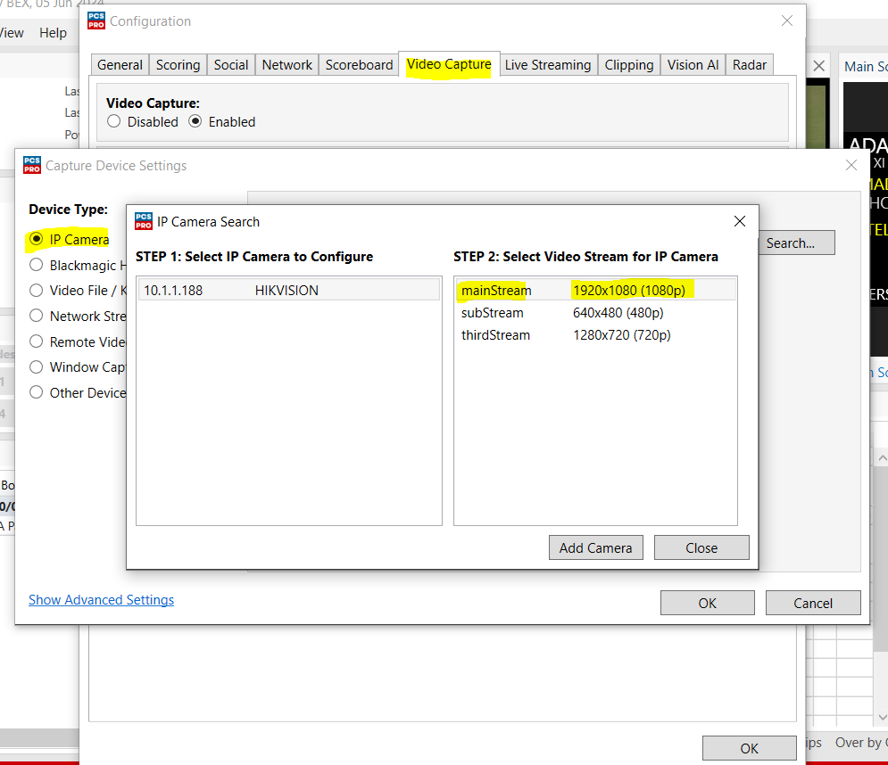Pick the thirdStream 1280x720 stream
The image size is (888, 765).
pyautogui.click(x=594, y=335)
